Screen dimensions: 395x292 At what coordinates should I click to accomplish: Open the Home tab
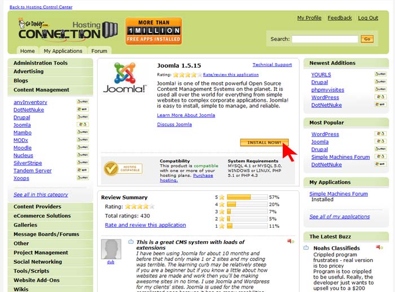[28, 51]
